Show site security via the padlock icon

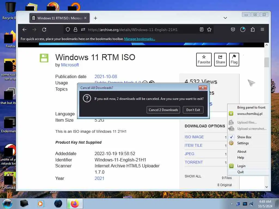(x=75, y=29)
